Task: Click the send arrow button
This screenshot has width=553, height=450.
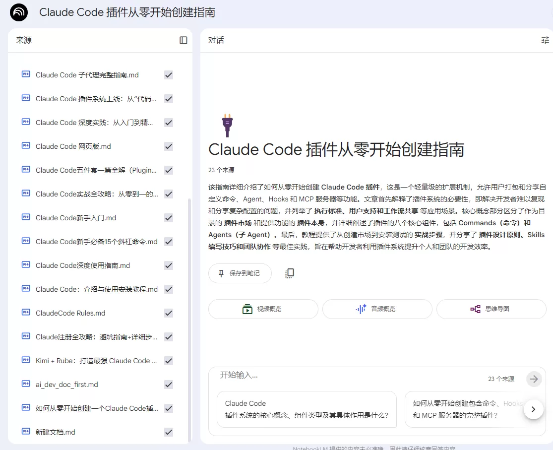Action: [534, 379]
